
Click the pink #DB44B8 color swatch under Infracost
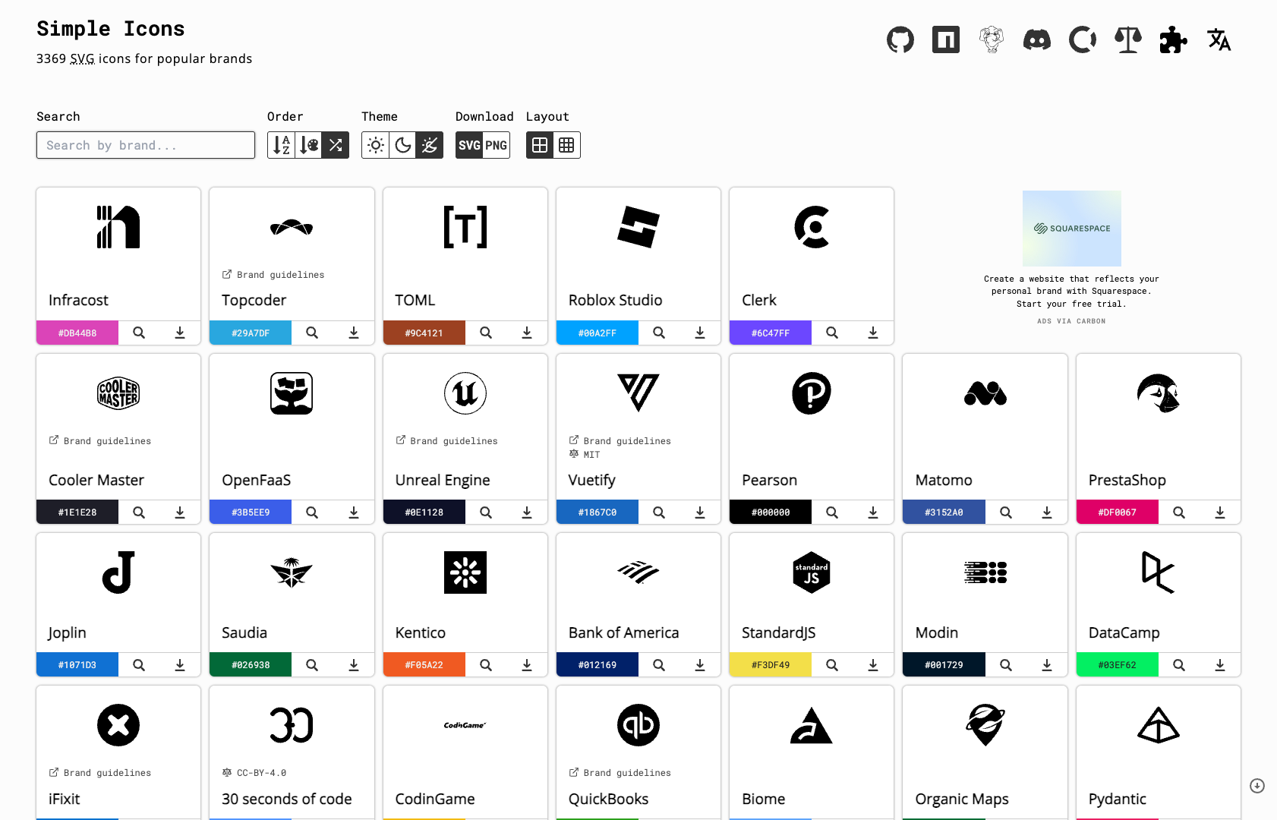click(77, 333)
